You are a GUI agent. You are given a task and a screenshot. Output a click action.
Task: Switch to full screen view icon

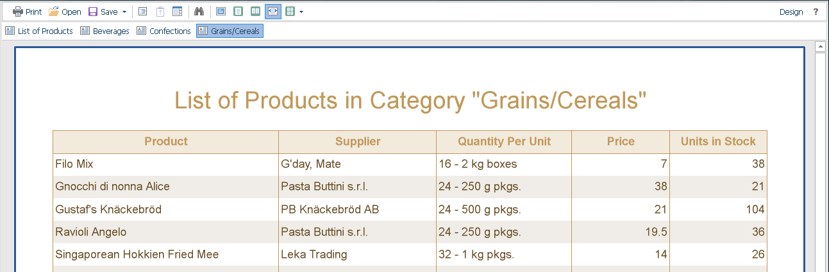221,12
